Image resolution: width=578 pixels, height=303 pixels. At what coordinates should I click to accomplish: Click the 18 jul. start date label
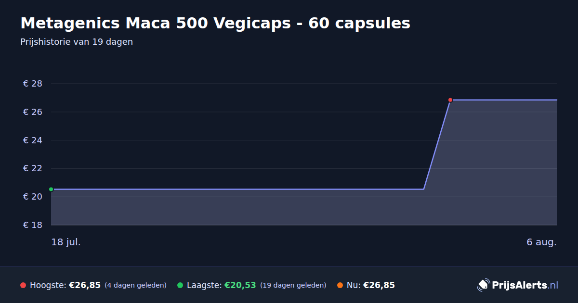click(66, 242)
